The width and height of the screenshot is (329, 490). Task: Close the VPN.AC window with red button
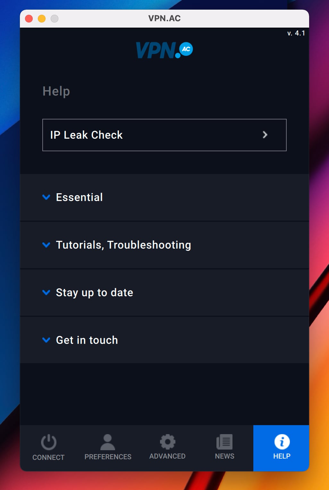29,19
